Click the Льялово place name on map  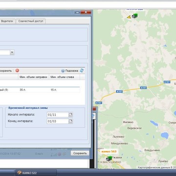click(118, 137)
